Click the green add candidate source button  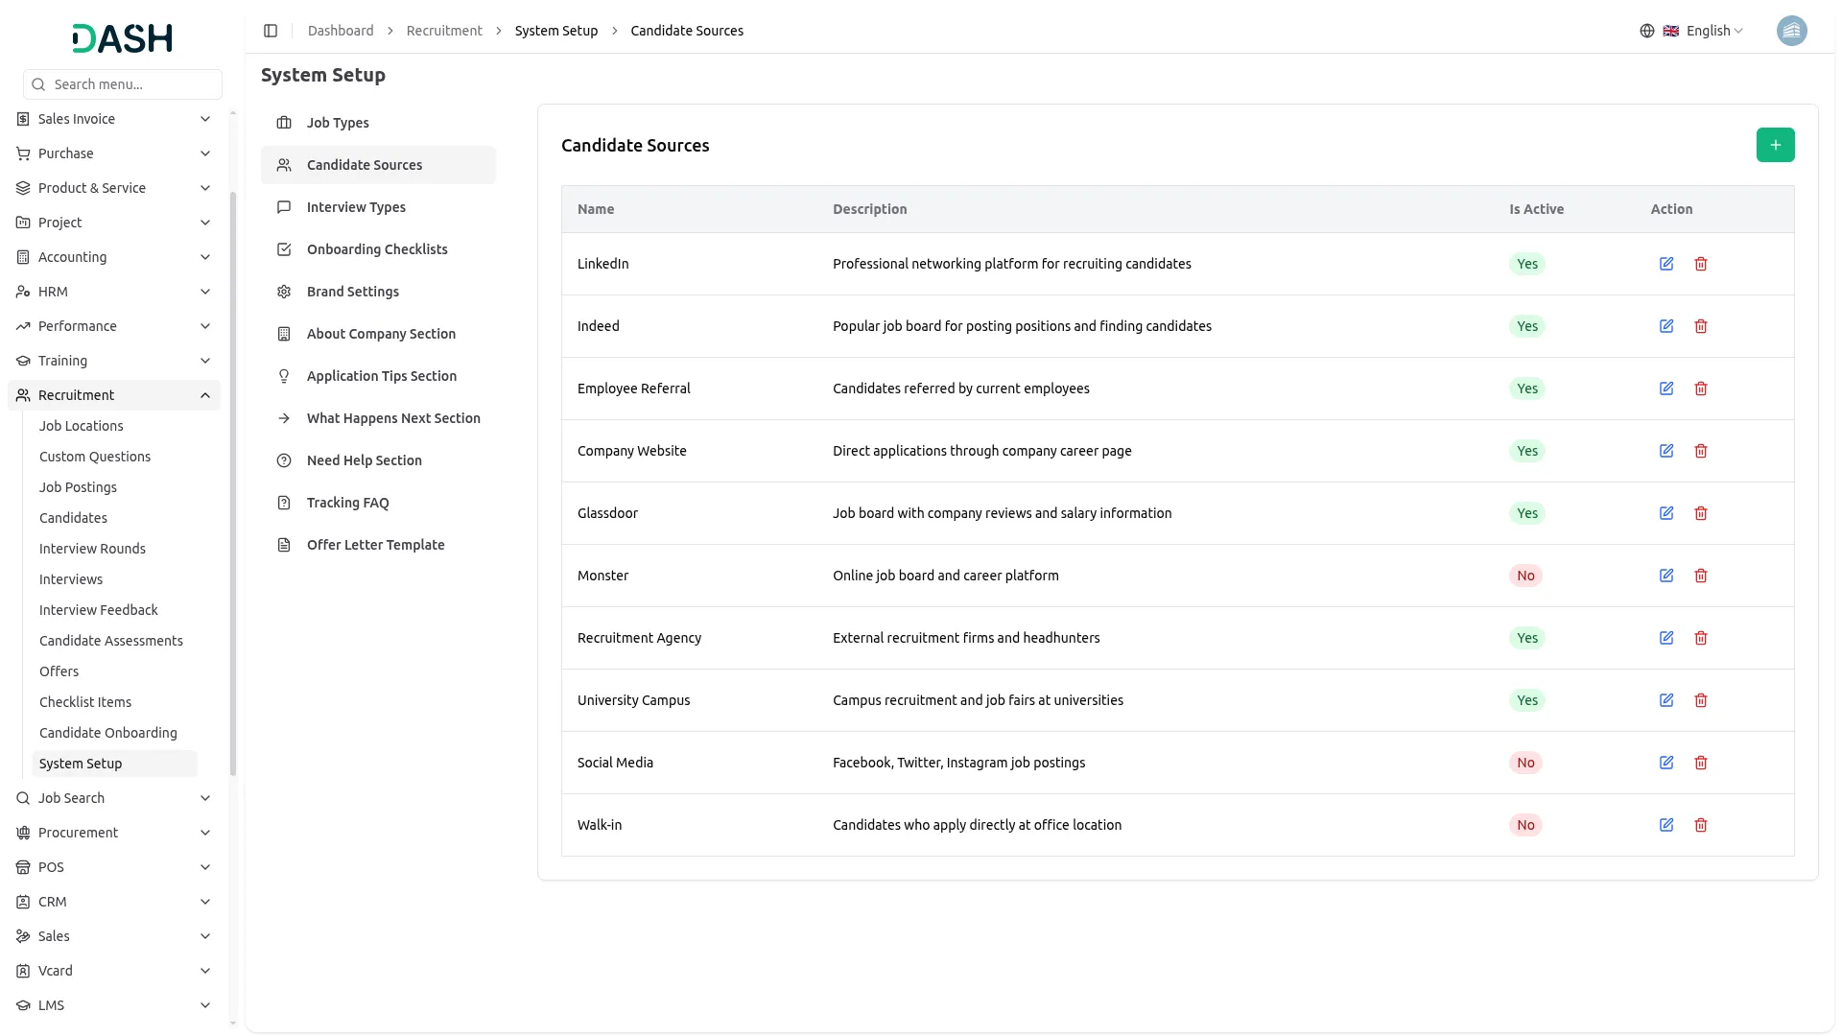pyautogui.click(x=1775, y=145)
